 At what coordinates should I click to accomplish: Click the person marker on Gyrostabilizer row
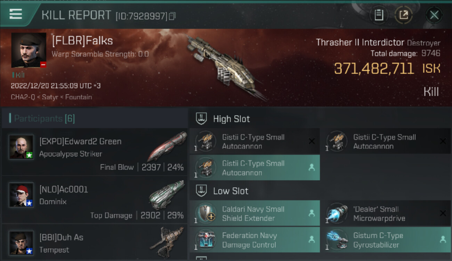point(443,239)
